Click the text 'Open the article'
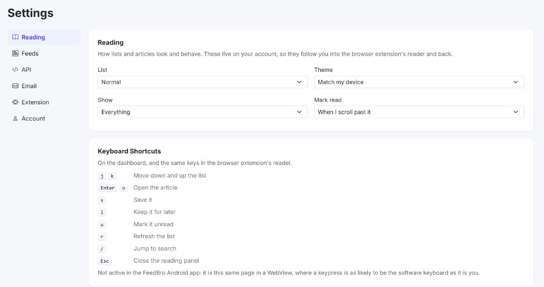The width and height of the screenshot is (544, 287). (x=156, y=188)
